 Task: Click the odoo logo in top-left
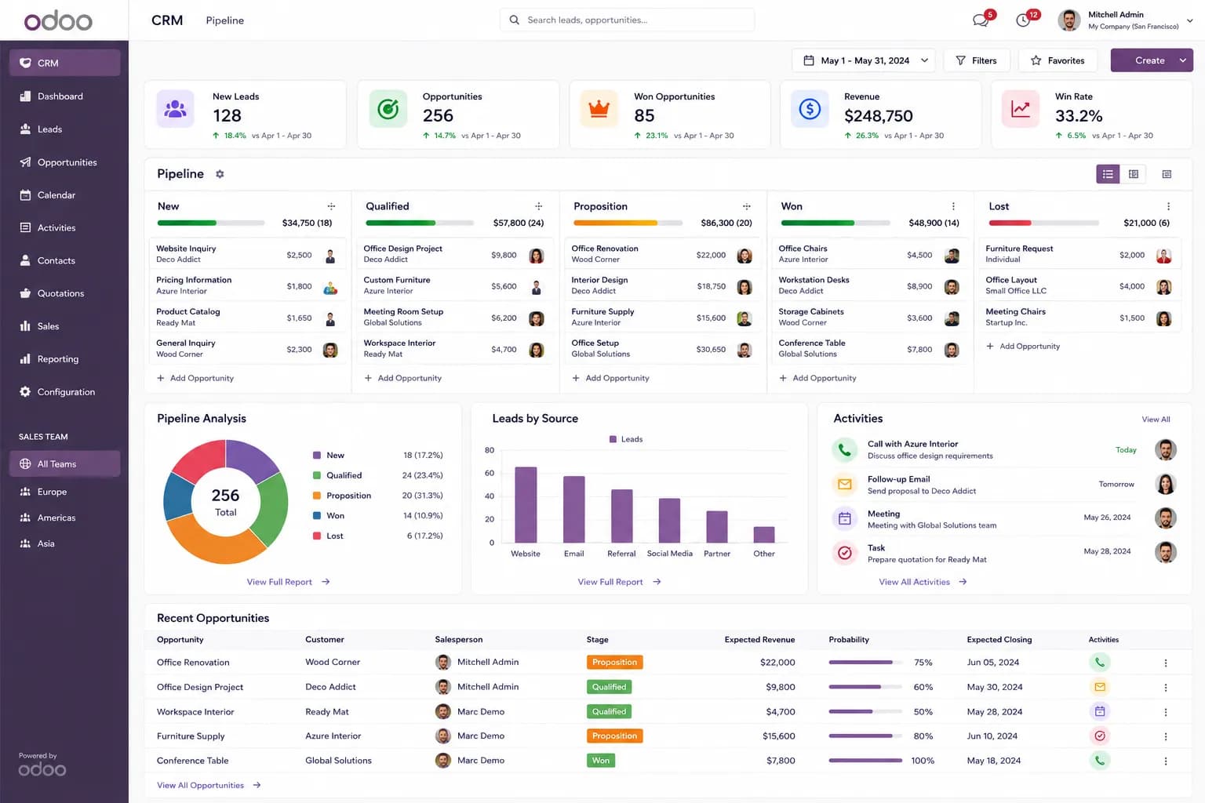[58, 20]
